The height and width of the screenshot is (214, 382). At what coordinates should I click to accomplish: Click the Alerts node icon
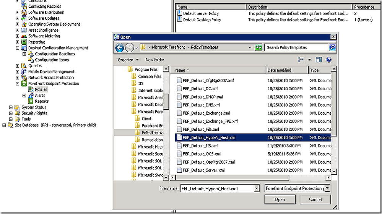pyautogui.click(x=31, y=96)
